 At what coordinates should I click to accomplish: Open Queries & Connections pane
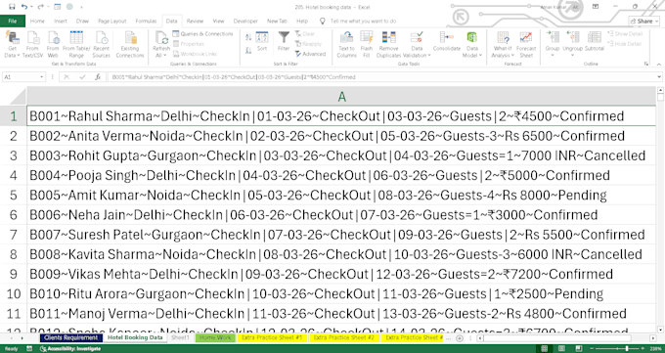[202, 34]
